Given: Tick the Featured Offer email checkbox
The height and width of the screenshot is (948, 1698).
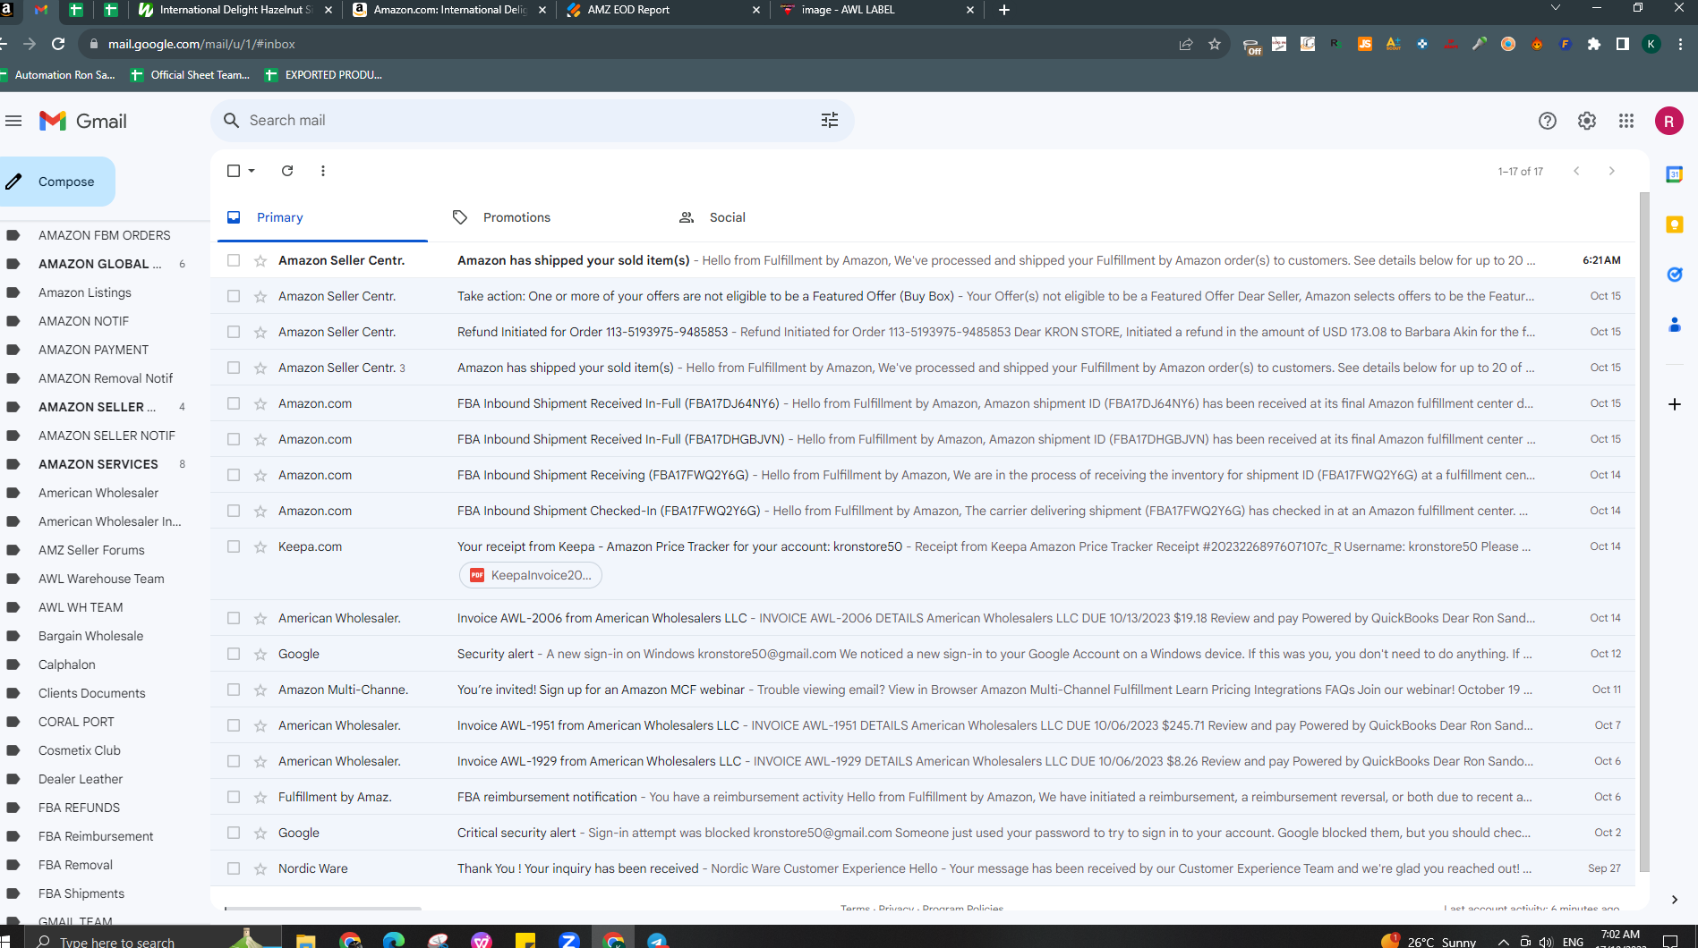Looking at the screenshot, I should coord(234,296).
